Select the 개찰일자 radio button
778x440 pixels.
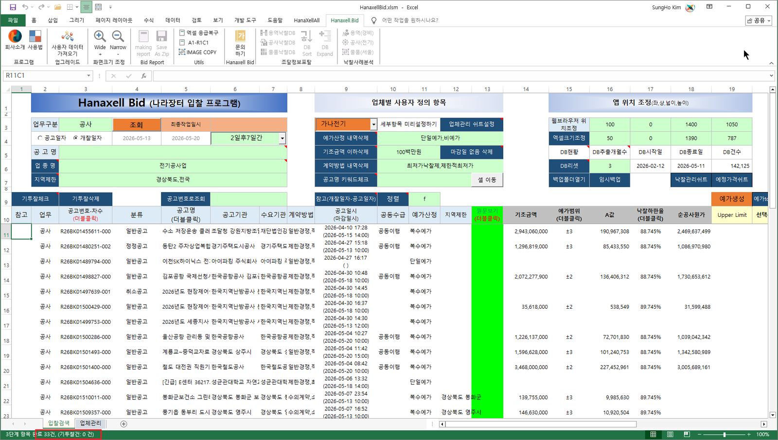click(x=75, y=138)
